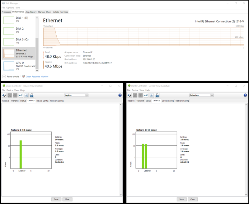Open help via blue question mark in Jupiter window
249x204 pixels.
tap(120, 95)
